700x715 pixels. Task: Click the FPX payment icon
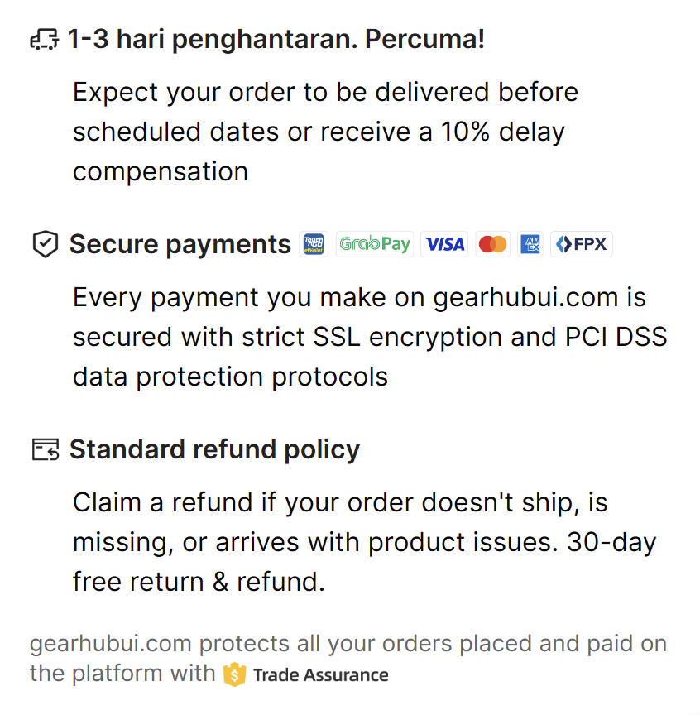581,244
